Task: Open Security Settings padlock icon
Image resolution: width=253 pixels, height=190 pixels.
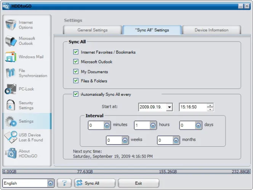Action: click(11, 105)
